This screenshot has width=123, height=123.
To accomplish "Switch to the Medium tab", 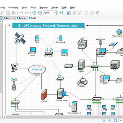I will [x=21, y=18].
